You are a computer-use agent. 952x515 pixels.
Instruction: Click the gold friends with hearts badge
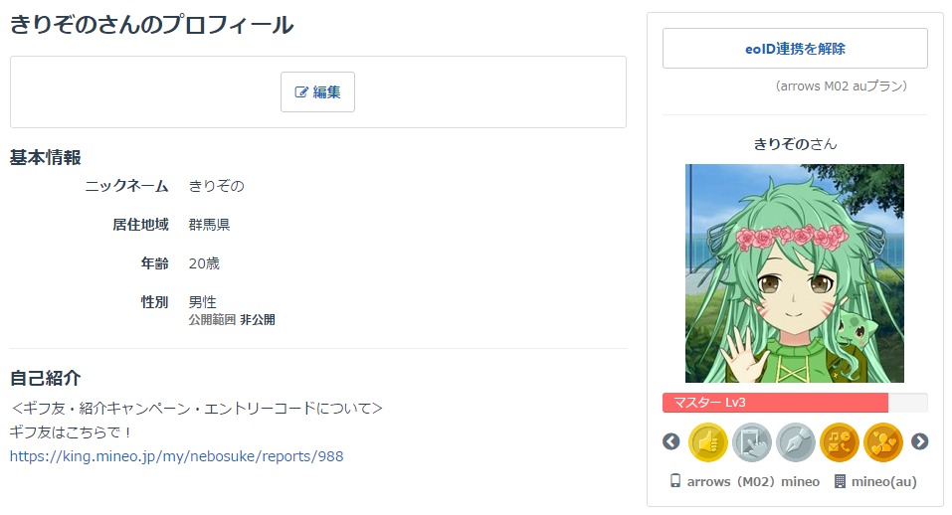tap(883, 441)
